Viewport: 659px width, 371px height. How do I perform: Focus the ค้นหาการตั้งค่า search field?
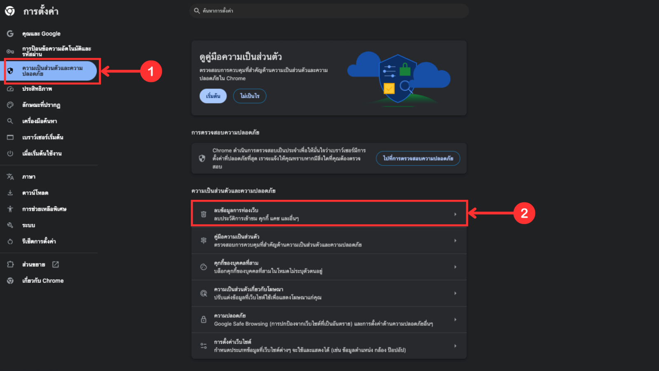click(329, 11)
